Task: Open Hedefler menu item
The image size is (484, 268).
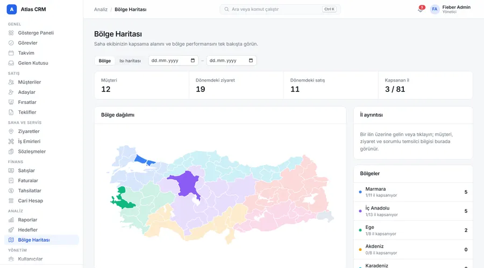Action: pyautogui.click(x=41, y=230)
